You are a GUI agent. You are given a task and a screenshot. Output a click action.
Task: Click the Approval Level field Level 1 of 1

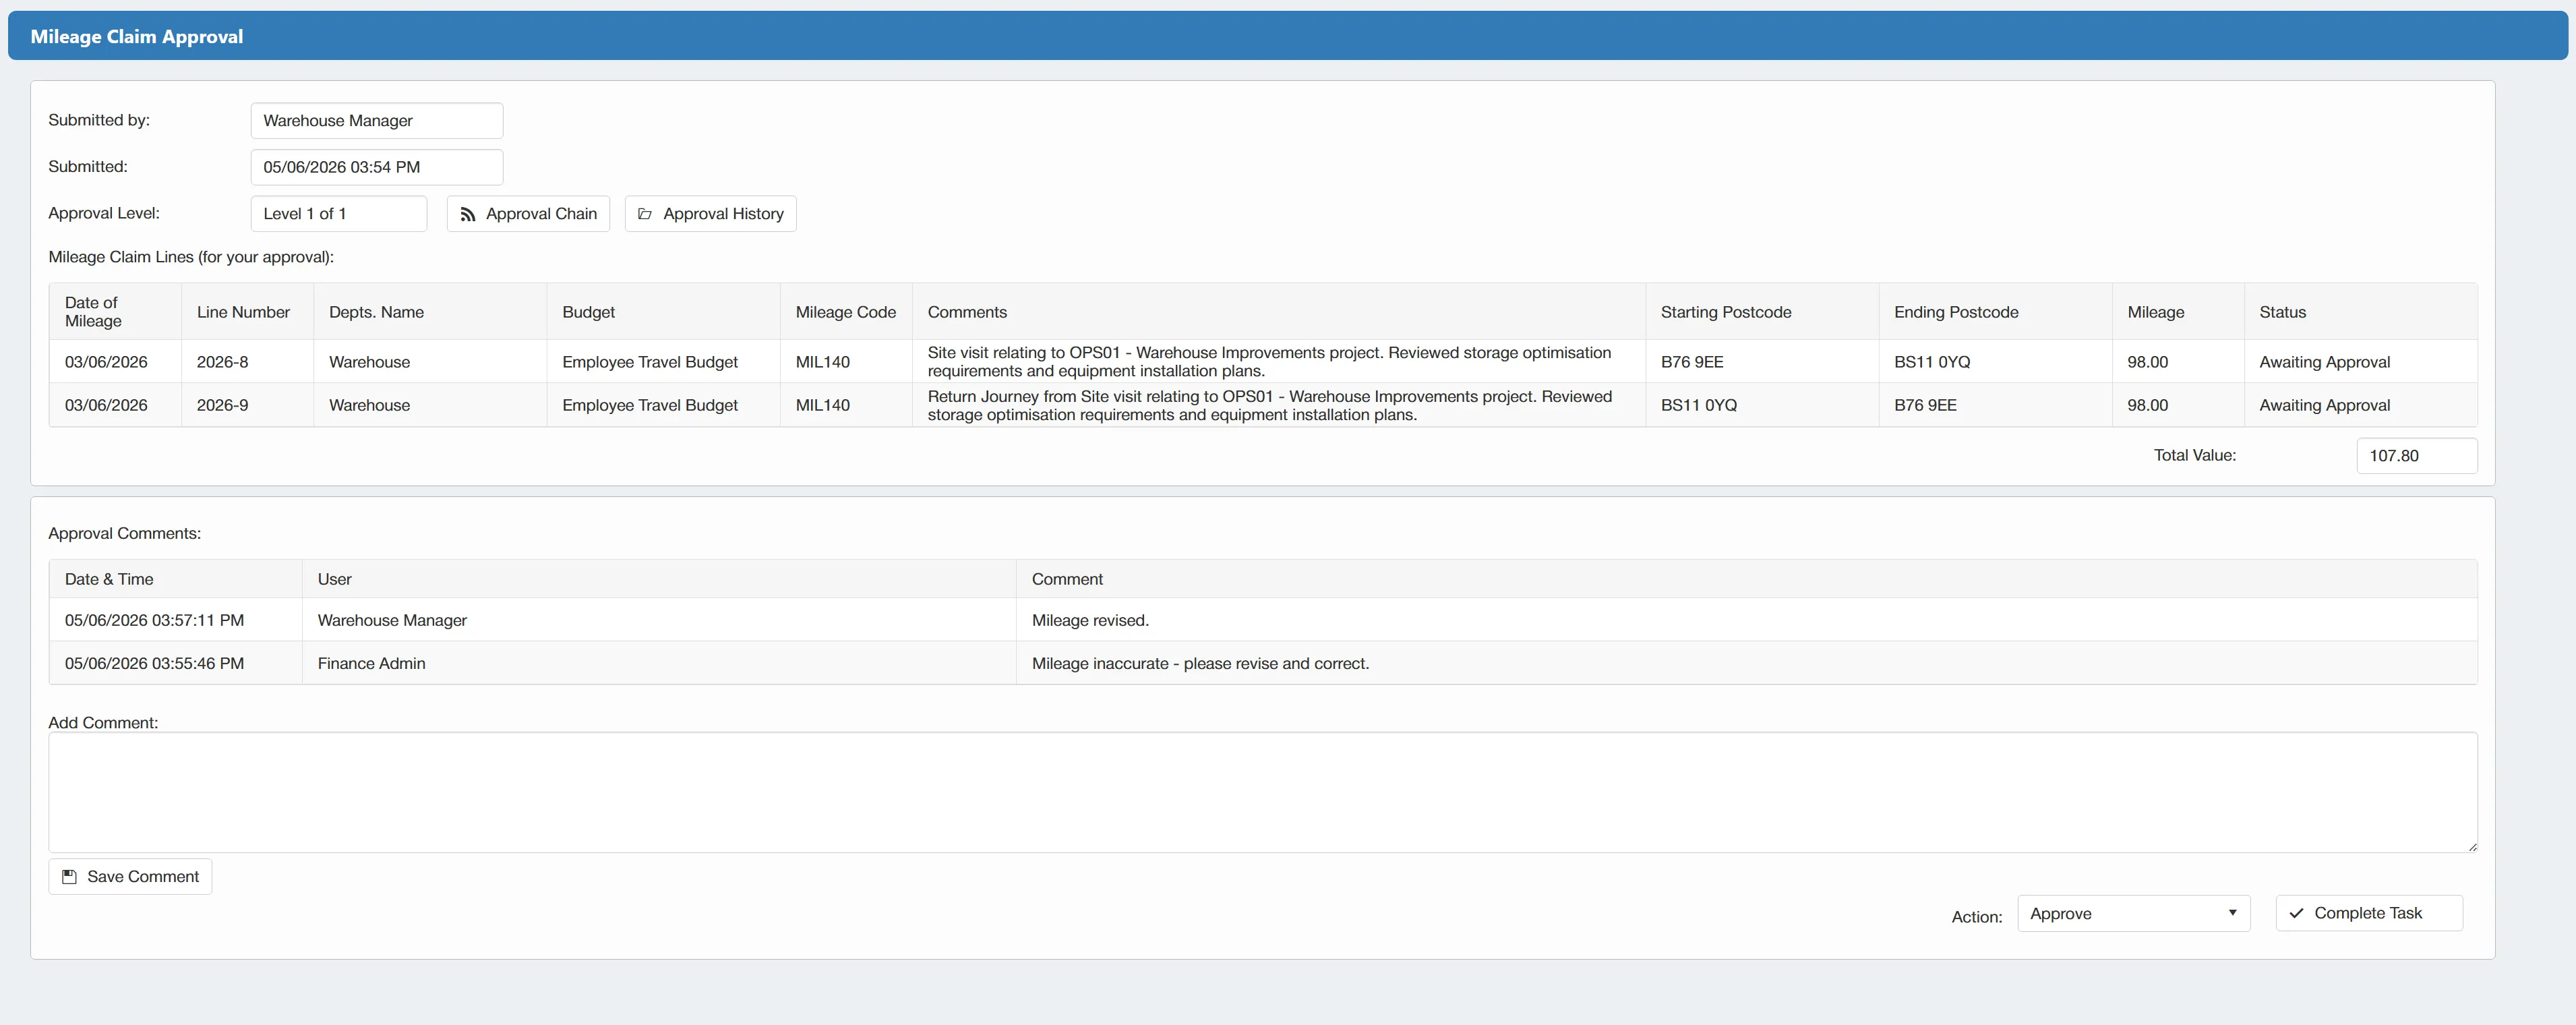[339, 214]
